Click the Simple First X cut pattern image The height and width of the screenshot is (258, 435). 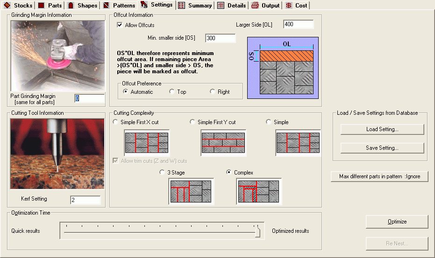[x=147, y=143]
